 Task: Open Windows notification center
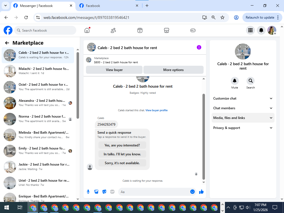pos(275,207)
